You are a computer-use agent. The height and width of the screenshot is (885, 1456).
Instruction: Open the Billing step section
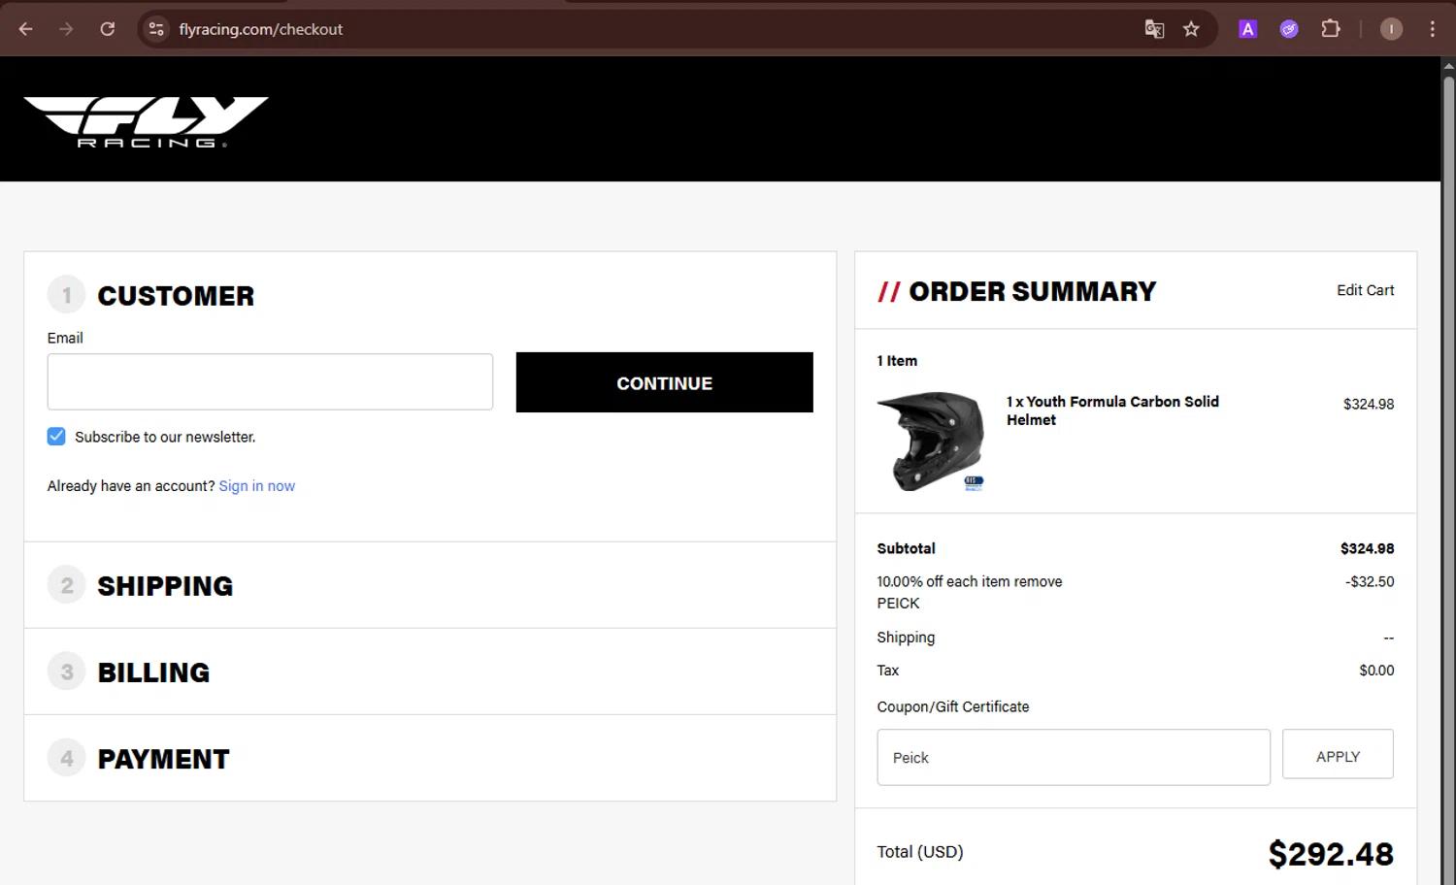click(430, 672)
